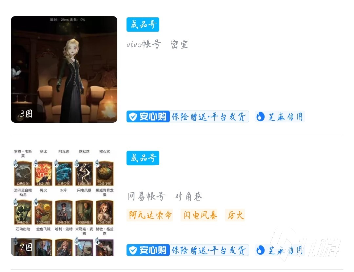Click the 3图 image count badge
The image size is (354, 272).
tap(26, 114)
